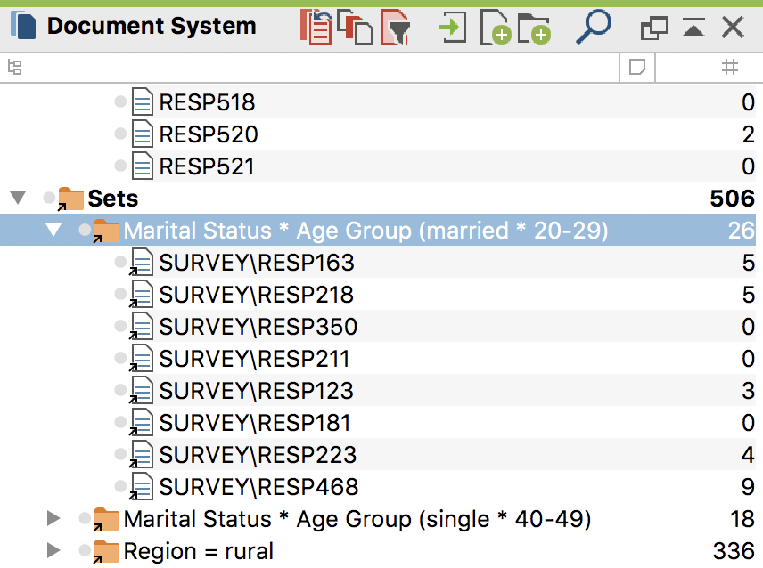Toggle activation circle for single 40-49 set

pyautogui.click(x=86, y=518)
